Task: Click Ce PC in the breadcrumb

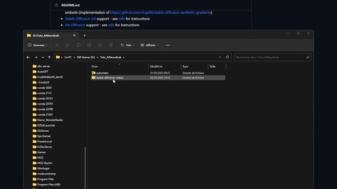Action: [68, 57]
